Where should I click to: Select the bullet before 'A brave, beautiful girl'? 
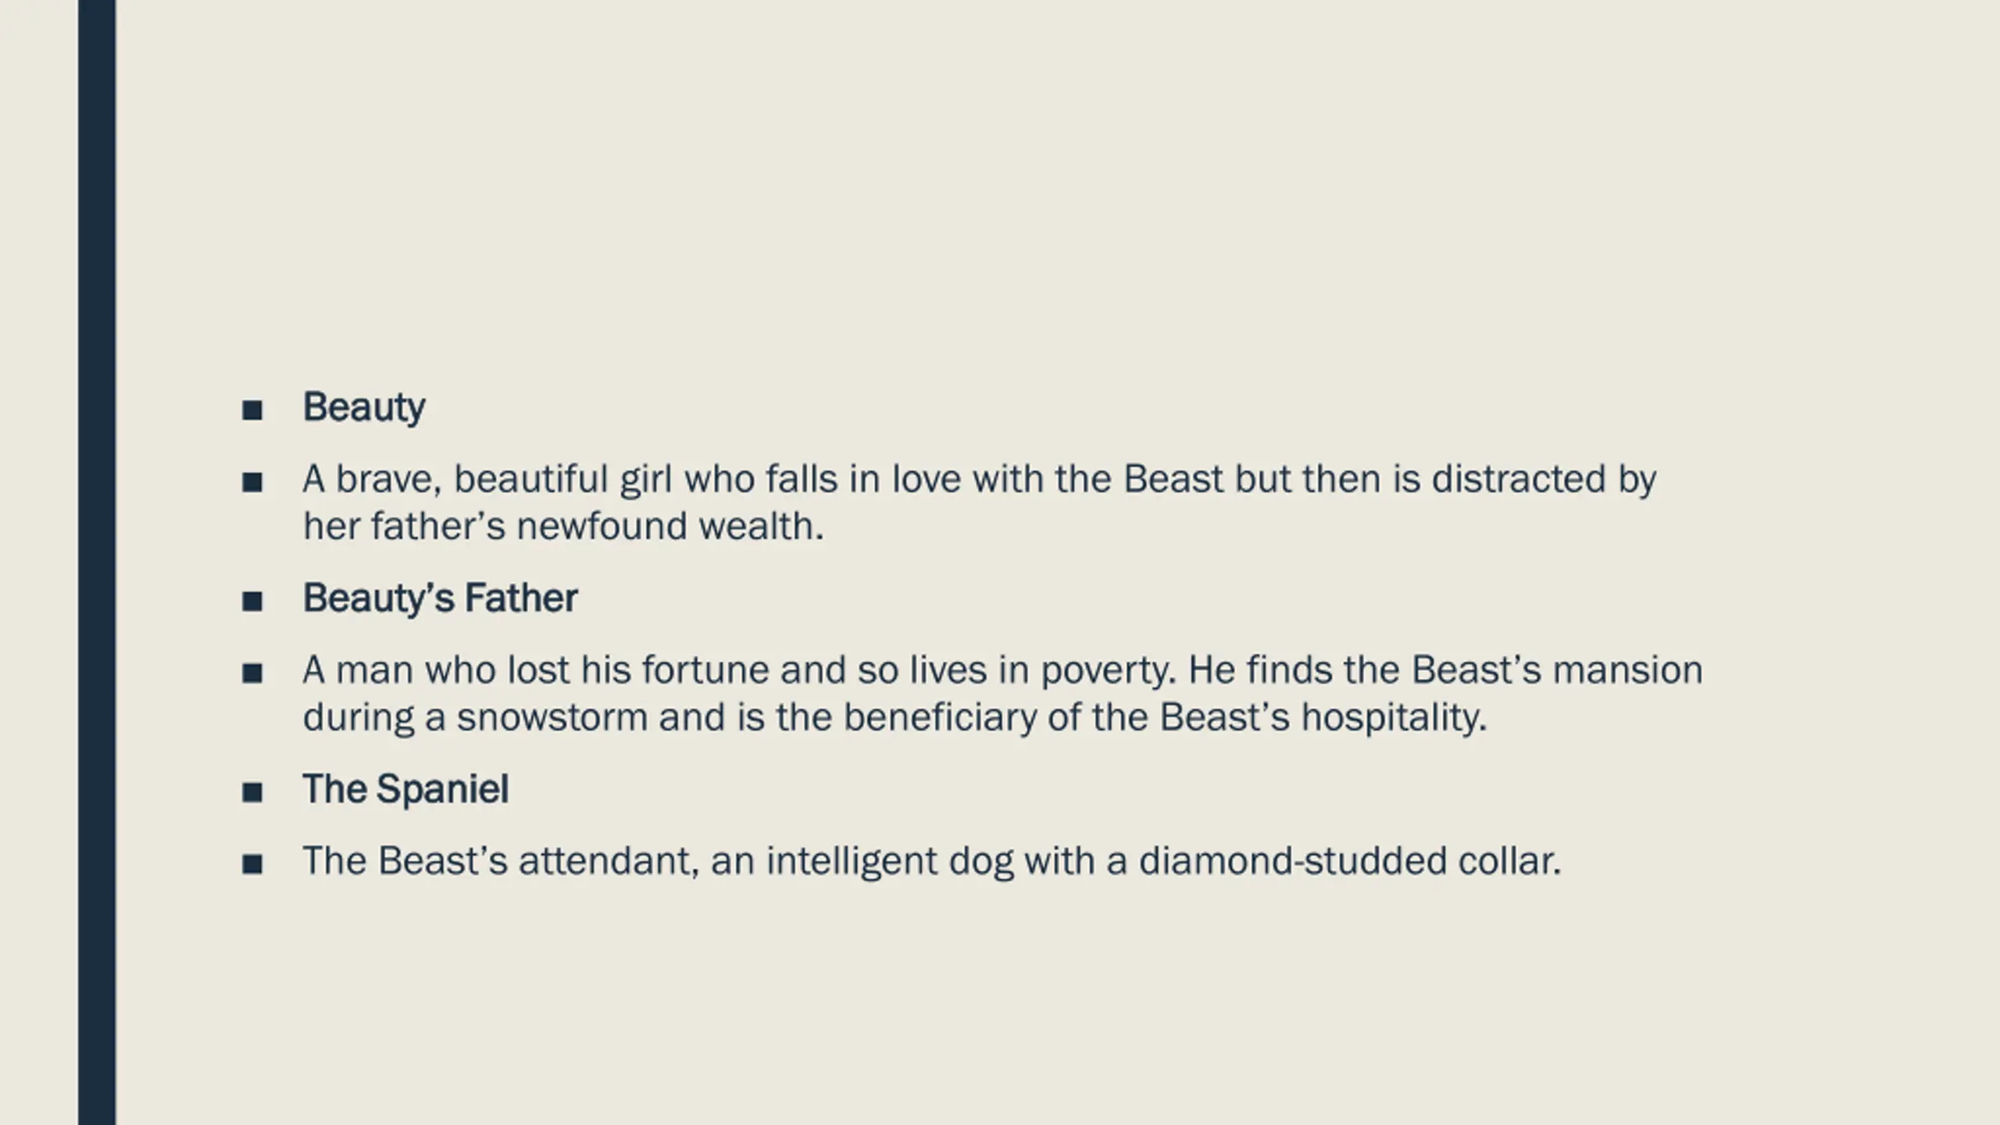[252, 482]
